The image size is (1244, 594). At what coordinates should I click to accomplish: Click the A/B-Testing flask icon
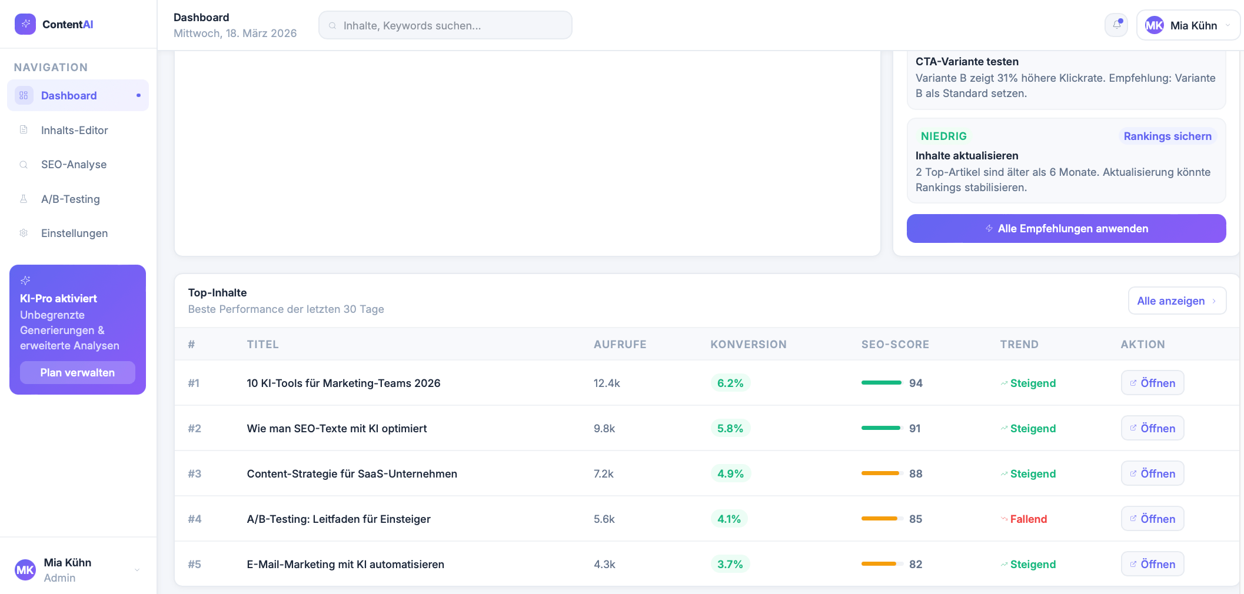(24, 199)
